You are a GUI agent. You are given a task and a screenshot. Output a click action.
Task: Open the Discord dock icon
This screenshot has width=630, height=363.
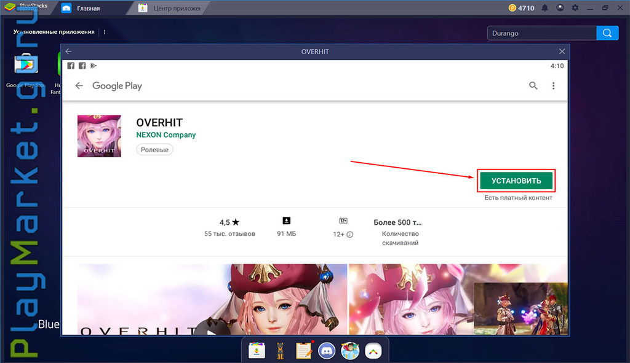pos(327,351)
